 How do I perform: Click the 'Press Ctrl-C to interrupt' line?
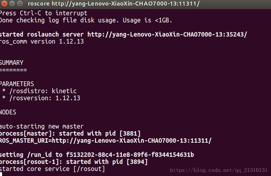(x=43, y=13)
